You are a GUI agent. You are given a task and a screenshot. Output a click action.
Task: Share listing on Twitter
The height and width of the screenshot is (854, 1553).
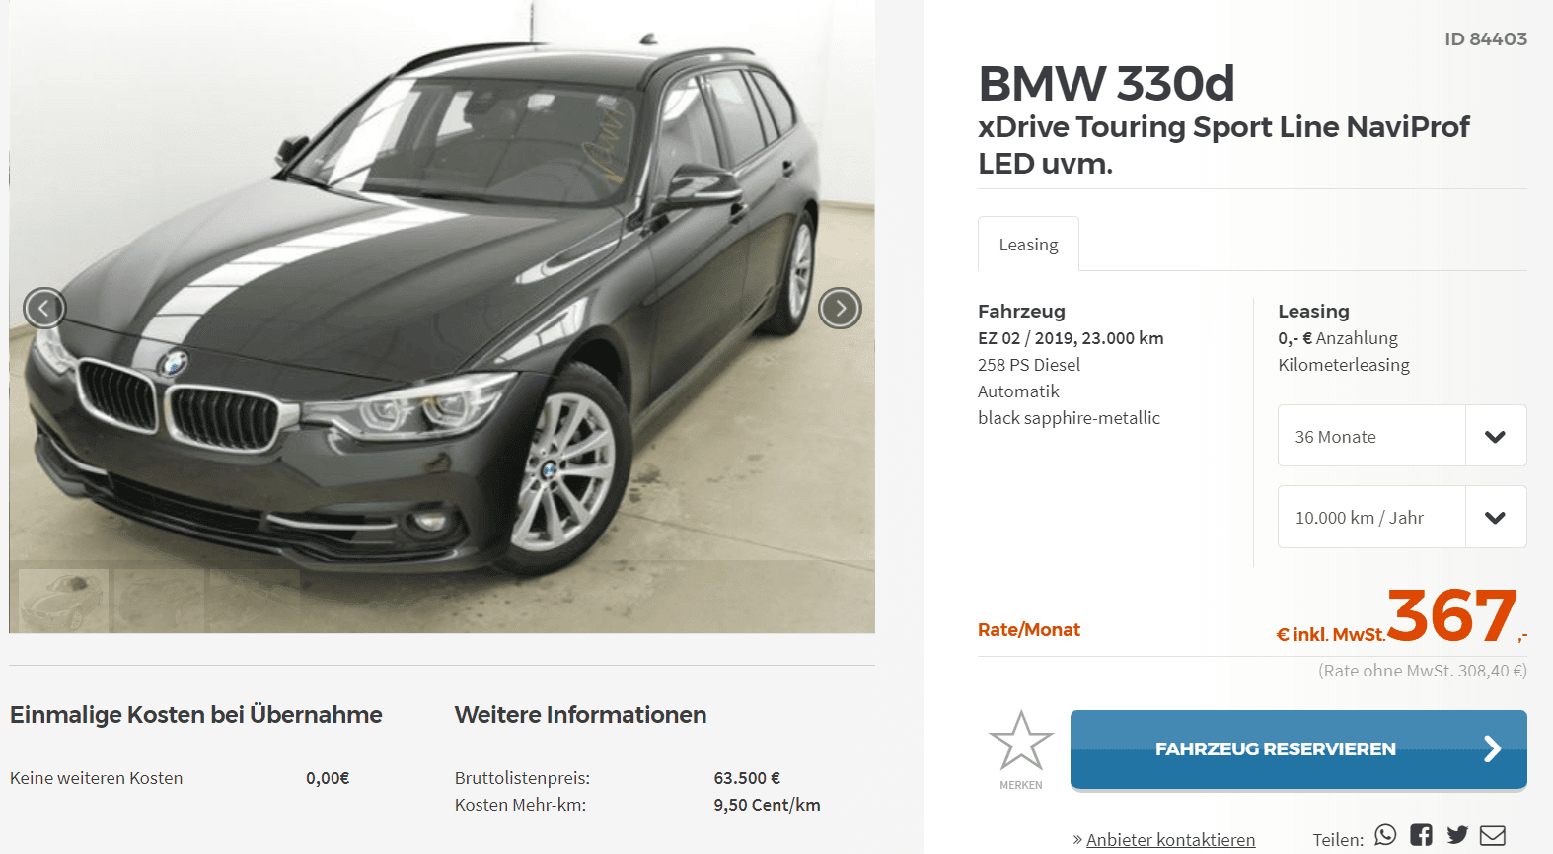1457,835
